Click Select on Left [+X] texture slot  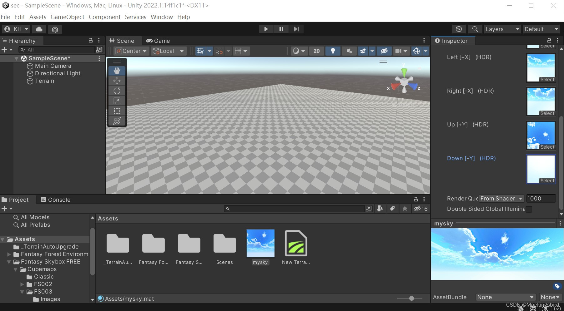pos(547,80)
